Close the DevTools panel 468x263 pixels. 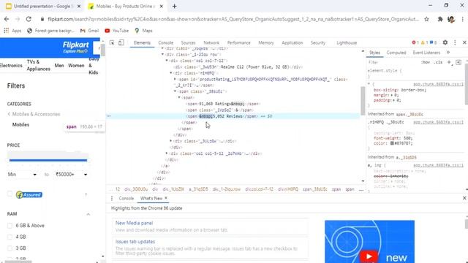tap(464, 42)
